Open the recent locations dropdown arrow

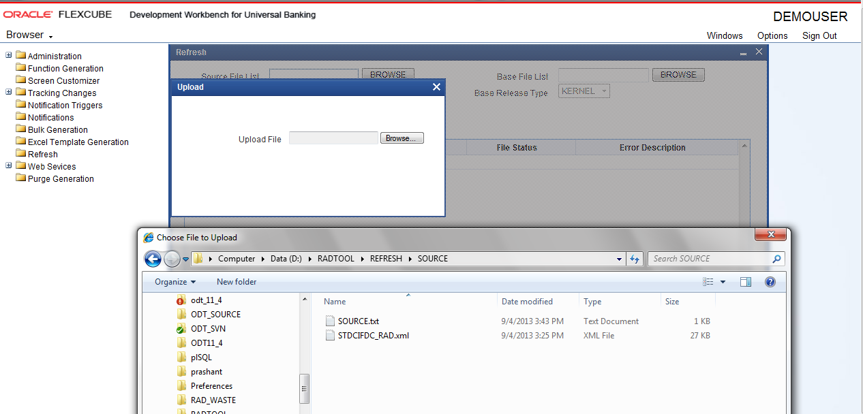(185, 259)
